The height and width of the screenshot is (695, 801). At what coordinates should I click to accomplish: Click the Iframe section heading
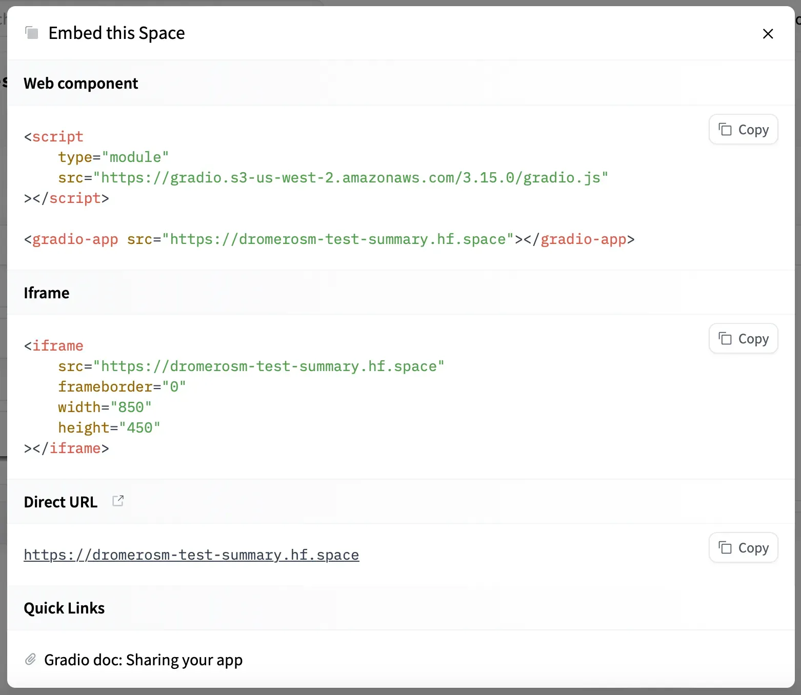click(x=47, y=293)
